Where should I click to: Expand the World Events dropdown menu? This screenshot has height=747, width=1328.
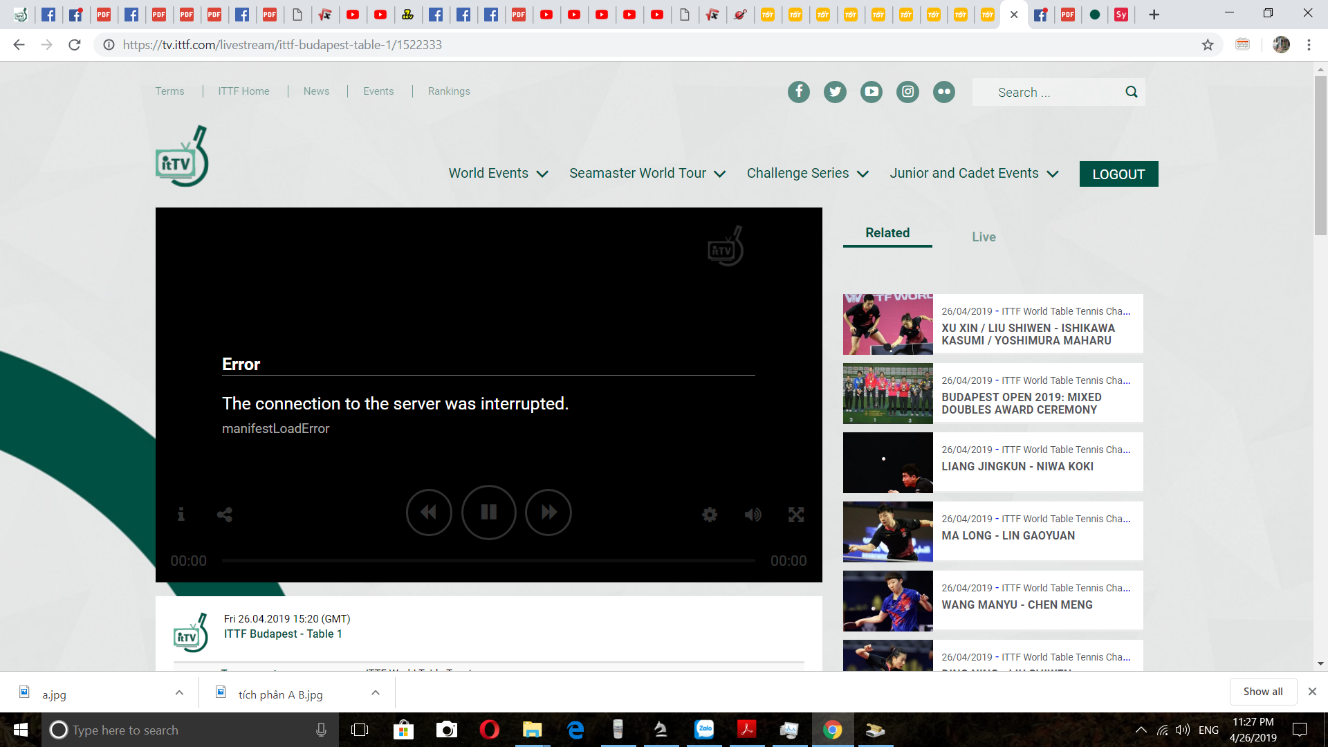tap(498, 174)
